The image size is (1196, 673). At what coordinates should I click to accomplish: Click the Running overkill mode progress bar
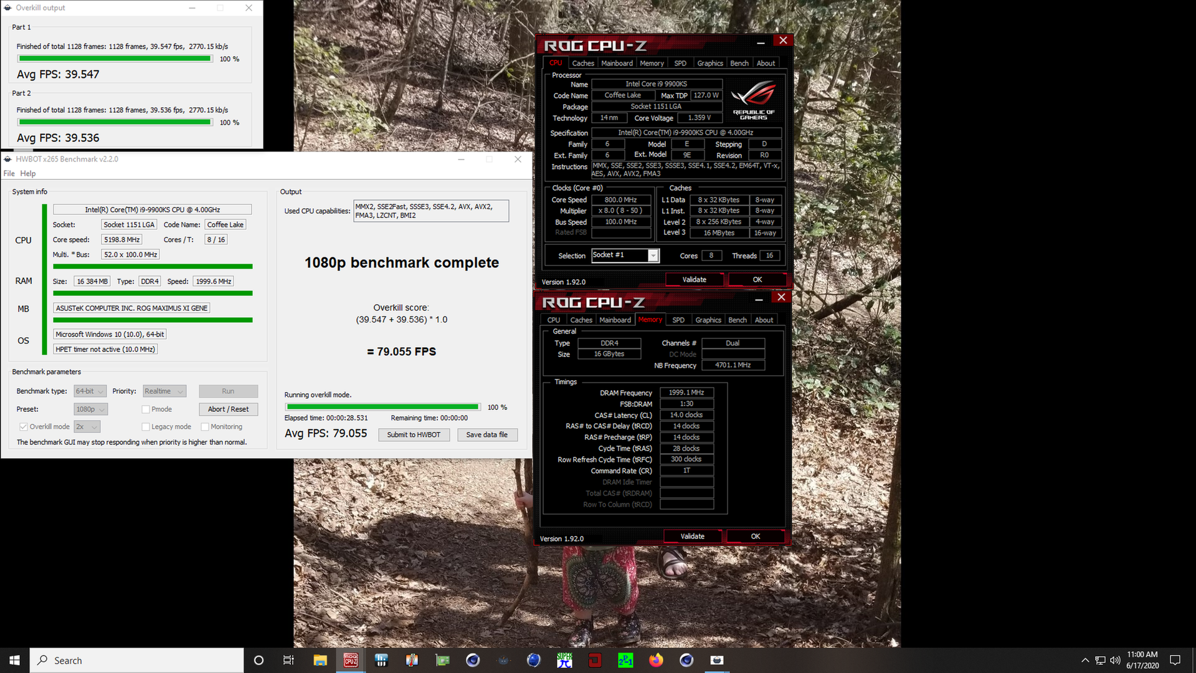pos(383,407)
